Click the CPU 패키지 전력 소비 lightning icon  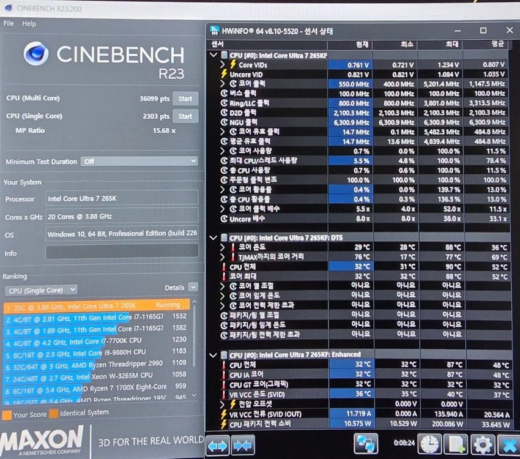pyautogui.click(x=224, y=424)
